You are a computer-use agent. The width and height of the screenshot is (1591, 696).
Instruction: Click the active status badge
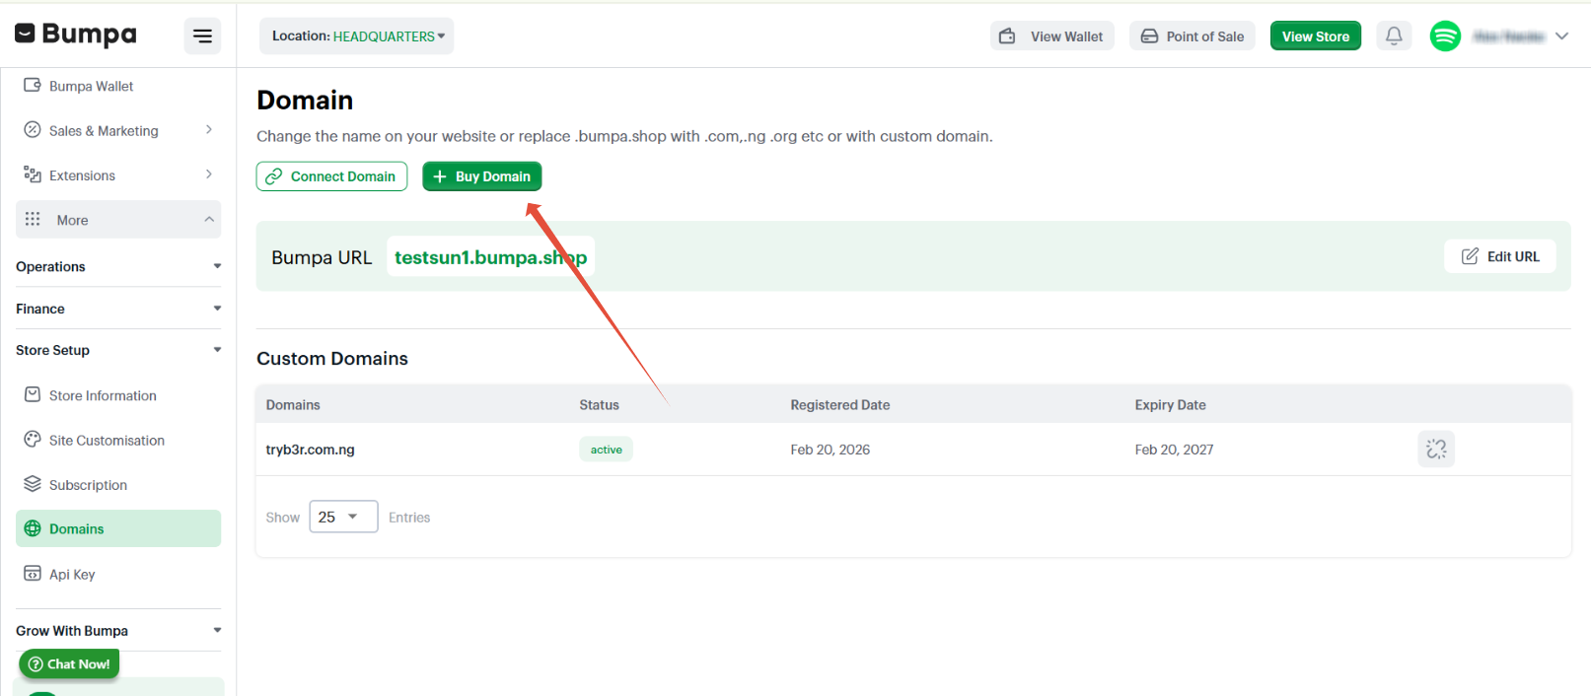tap(606, 450)
